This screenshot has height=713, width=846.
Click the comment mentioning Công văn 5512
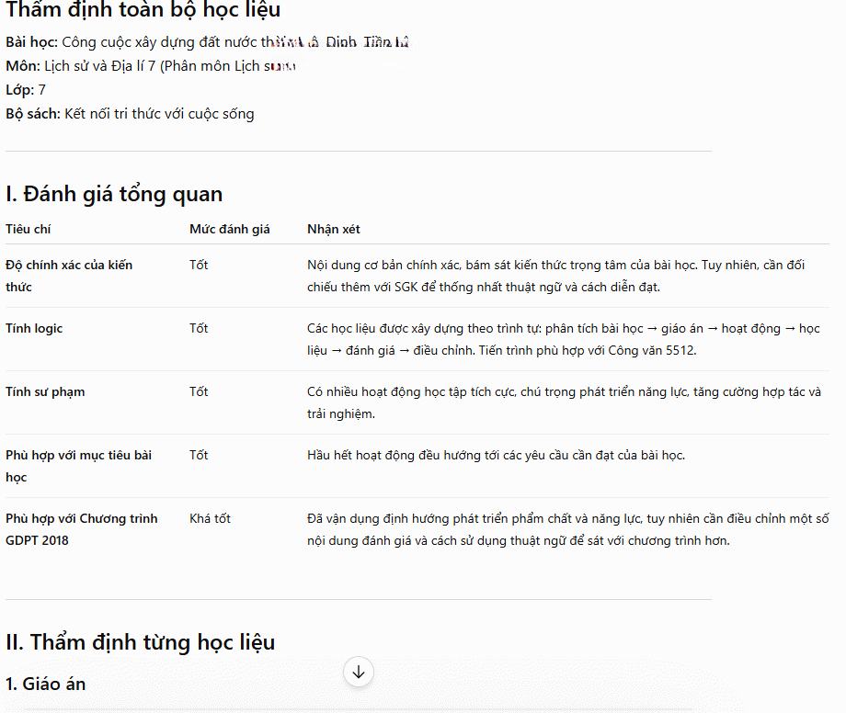pos(564,340)
